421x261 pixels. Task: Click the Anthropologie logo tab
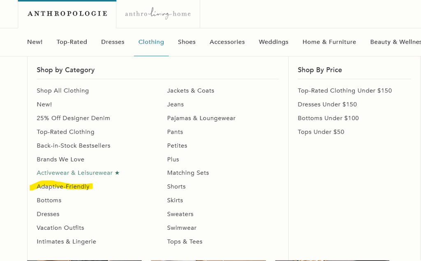(x=67, y=14)
